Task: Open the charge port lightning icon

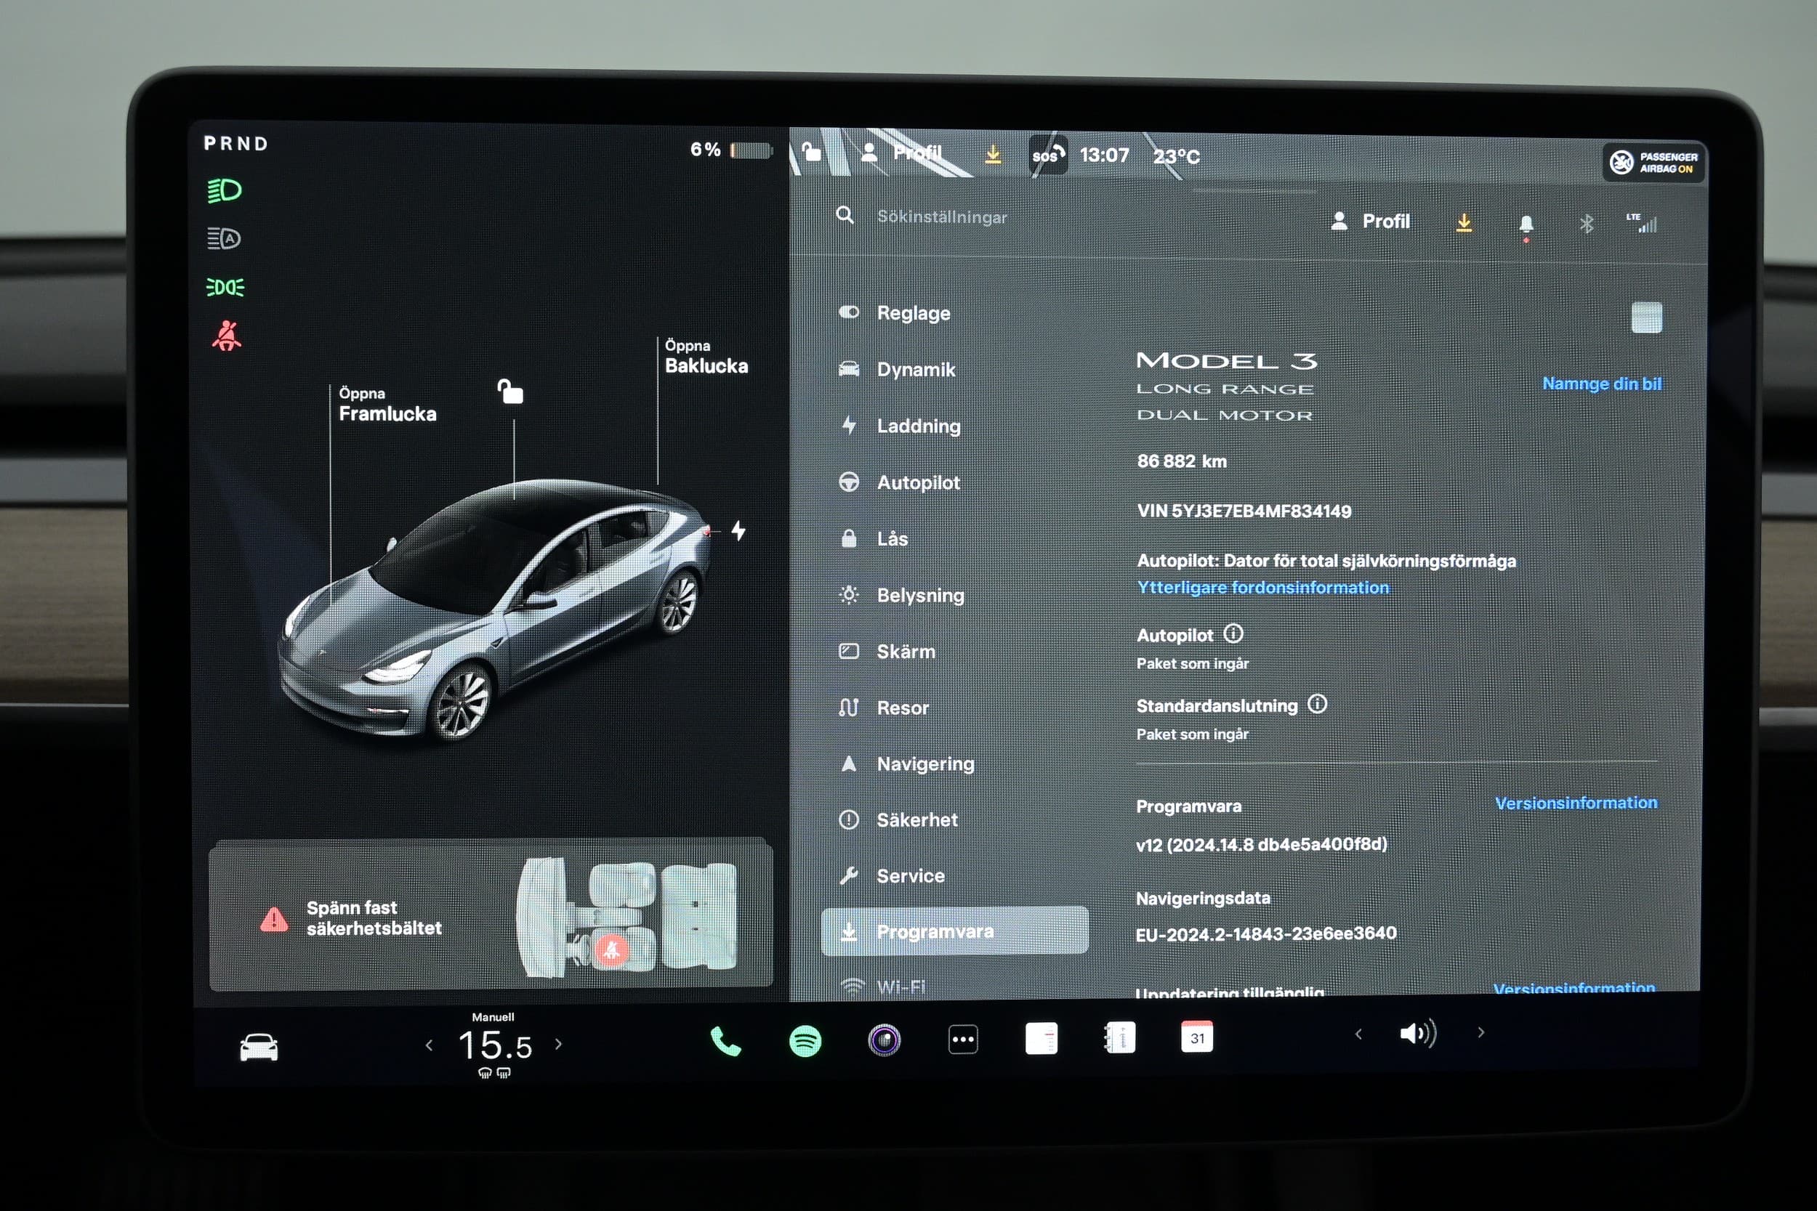Action: pos(738,530)
